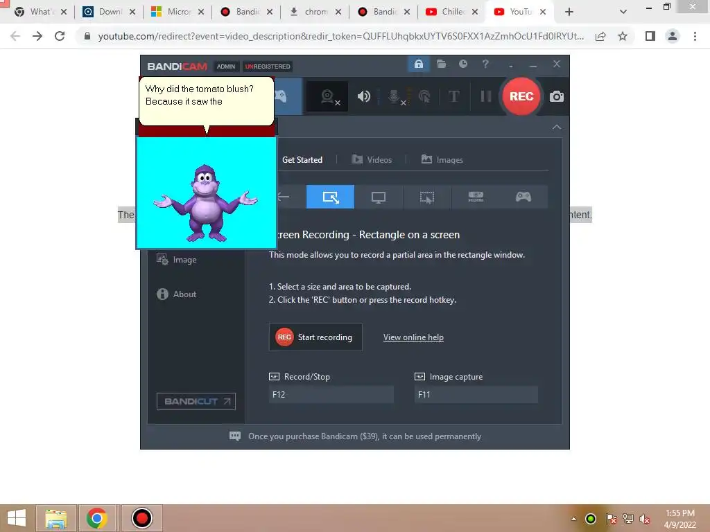Select the game recording mode icon in toolbar
Image resolution: width=710 pixels, height=532 pixels.
point(282,96)
